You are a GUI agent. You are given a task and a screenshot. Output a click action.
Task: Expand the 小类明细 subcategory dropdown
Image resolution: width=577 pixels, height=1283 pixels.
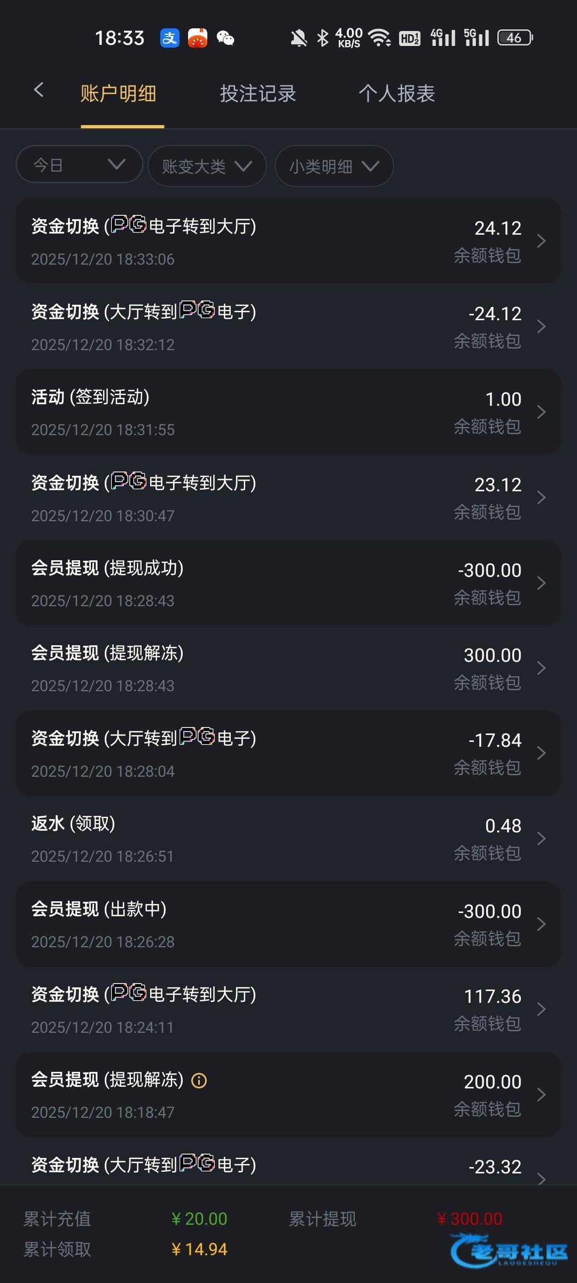point(334,166)
